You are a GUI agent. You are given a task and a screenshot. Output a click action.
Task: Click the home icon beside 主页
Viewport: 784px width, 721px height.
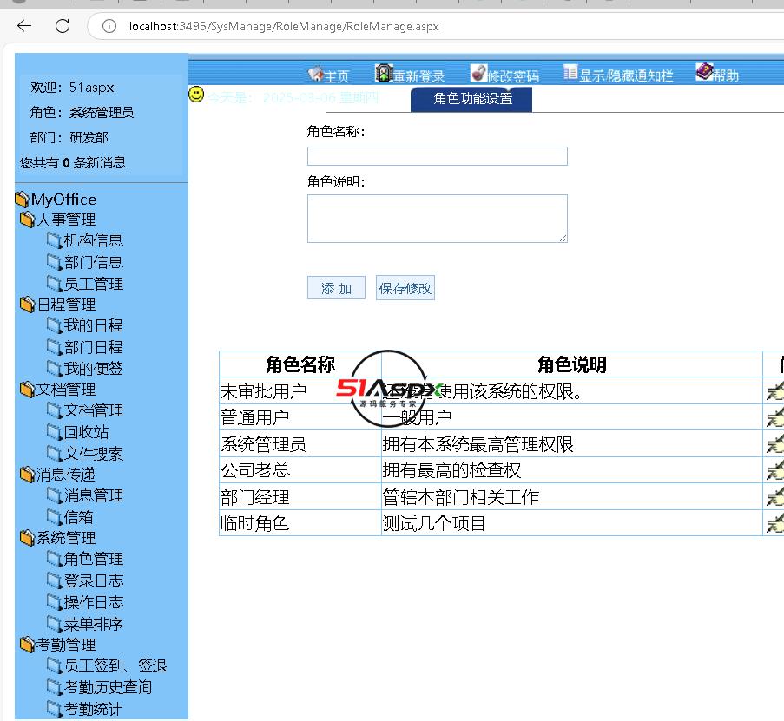click(x=315, y=74)
